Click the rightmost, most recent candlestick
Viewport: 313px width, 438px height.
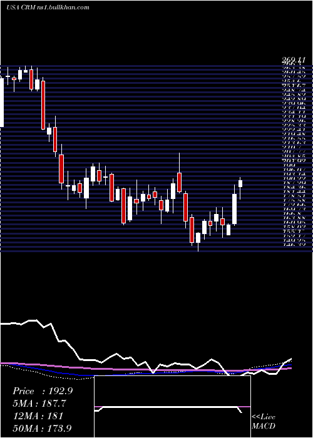click(240, 188)
